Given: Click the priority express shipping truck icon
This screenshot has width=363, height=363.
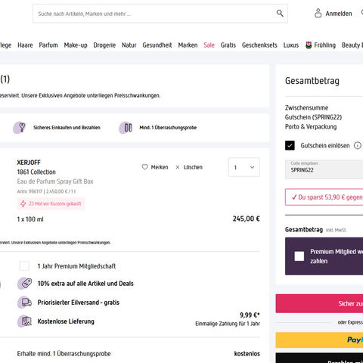Looking at the screenshot, I should (x=24, y=302).
